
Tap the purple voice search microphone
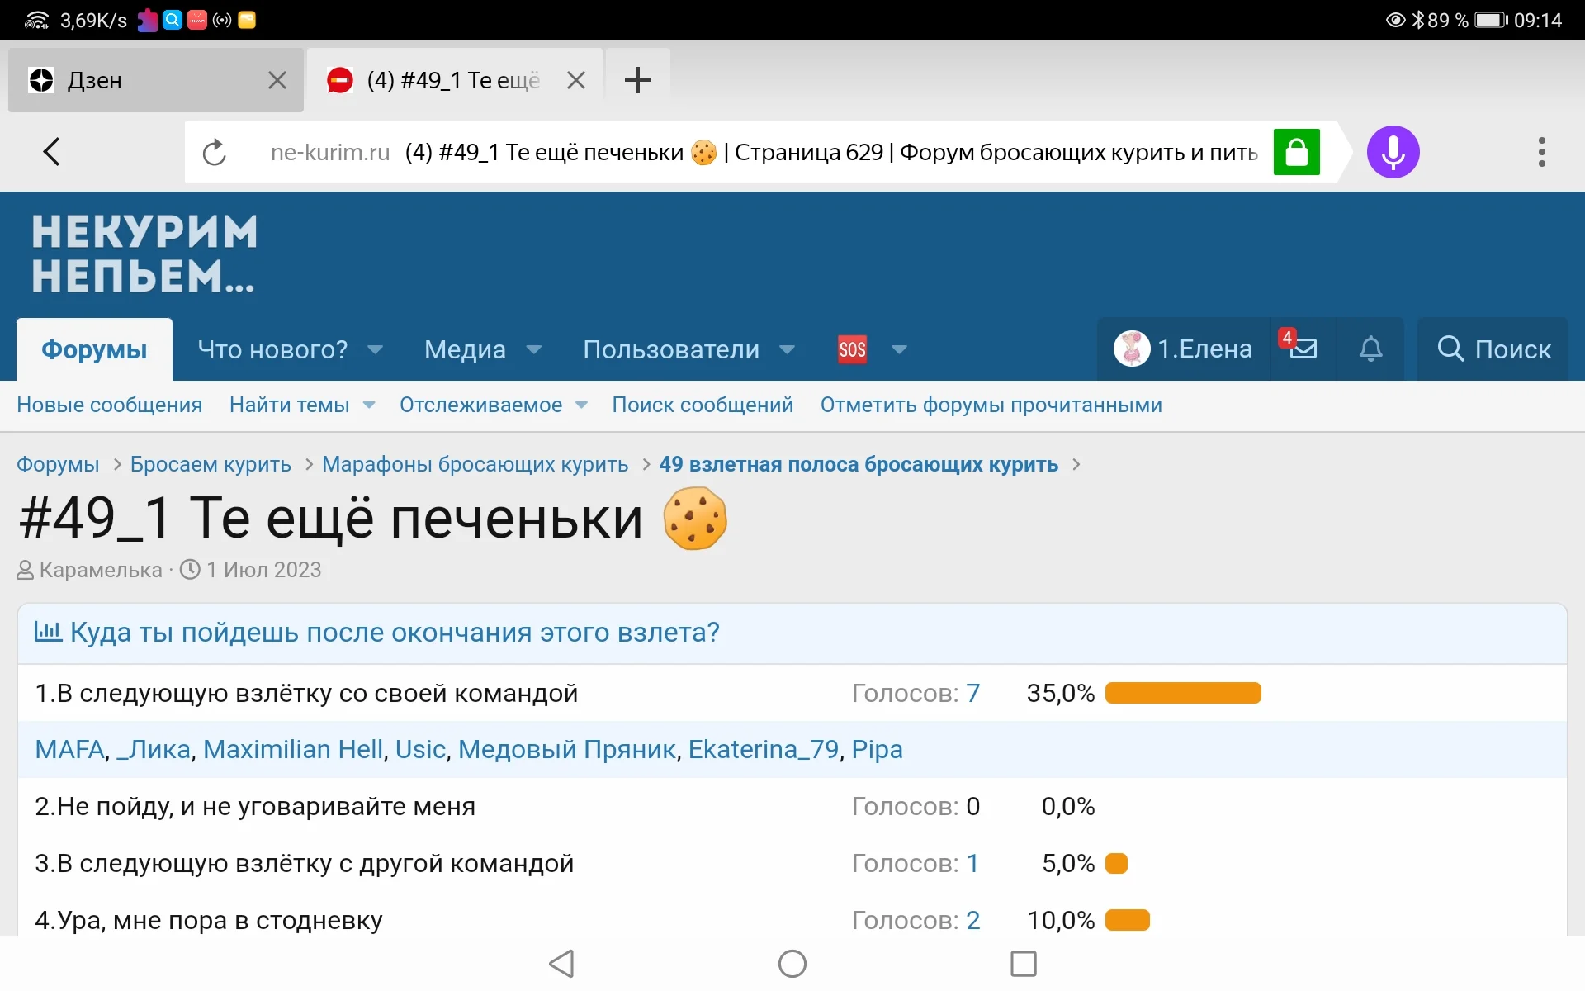1393,152
